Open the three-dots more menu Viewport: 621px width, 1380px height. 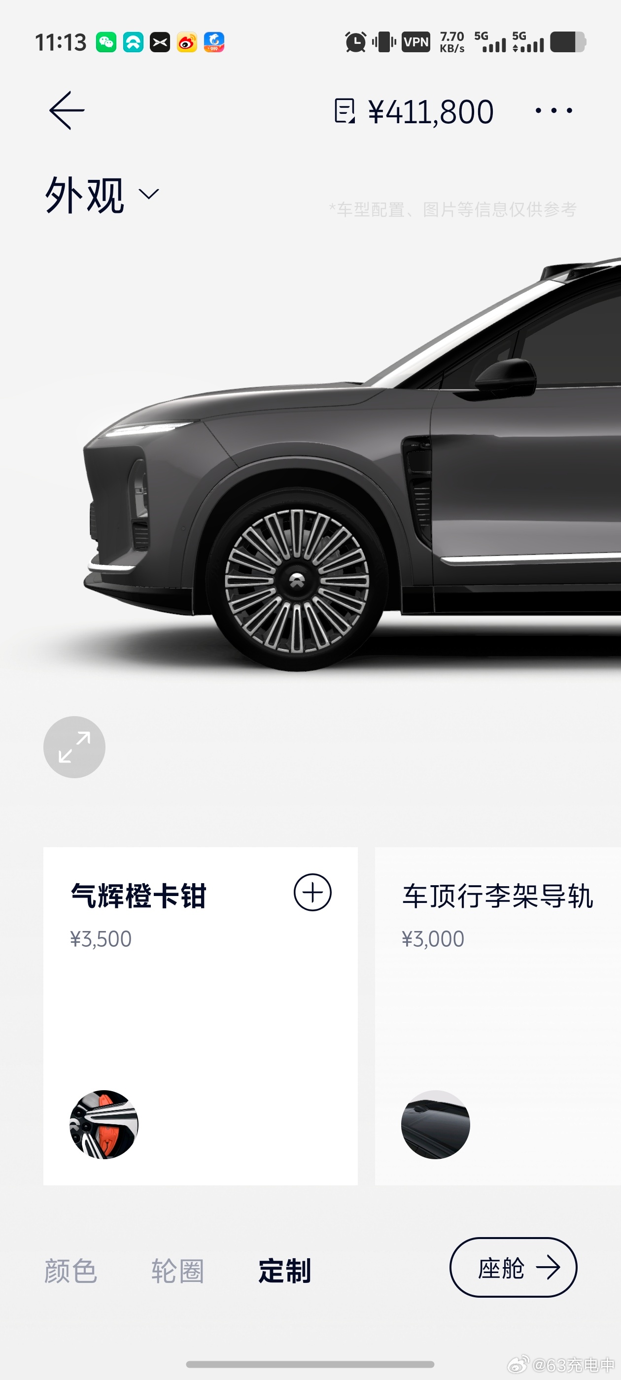point(554,111)
